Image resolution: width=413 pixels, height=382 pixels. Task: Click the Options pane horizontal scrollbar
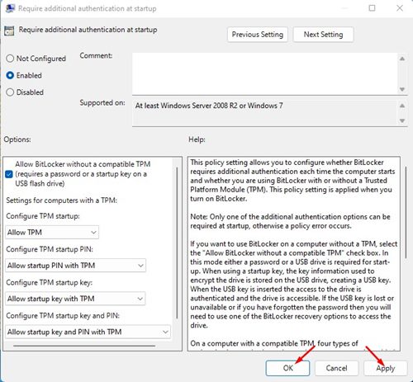point(84,346)
